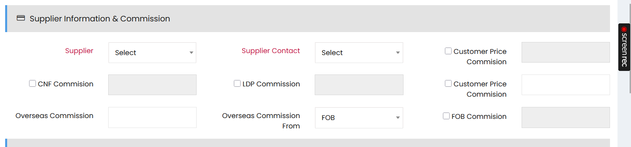Viewport: 631px width, 147px height.
Task: Expand the Overseas Commission From FOB dropdown
Action: tap(359, 118)
